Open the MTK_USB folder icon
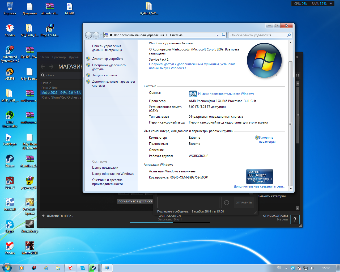The height and width of the screenshot is (272, 340). tap(10, 96)
